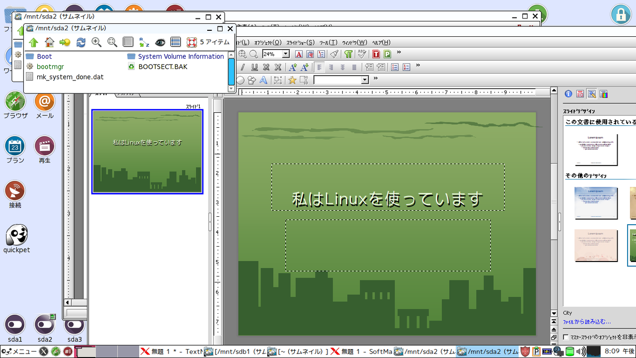Zoom in file manager thumbnails
The height and width of the screenshot is (358, 636).
coord(96,42)
